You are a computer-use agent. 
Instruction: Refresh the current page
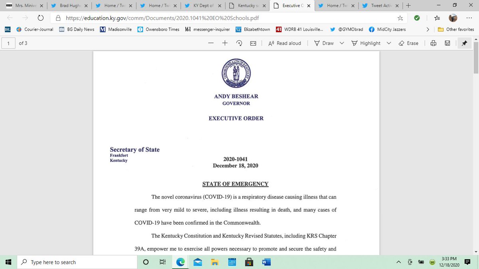(40, 18)
